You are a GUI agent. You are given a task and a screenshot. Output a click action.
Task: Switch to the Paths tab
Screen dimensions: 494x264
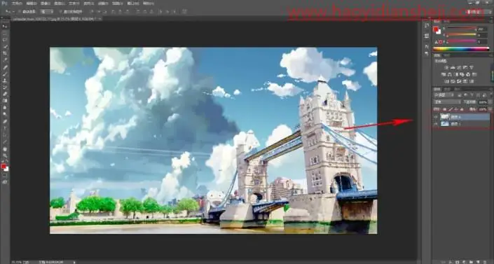click(x=458, y=89)
